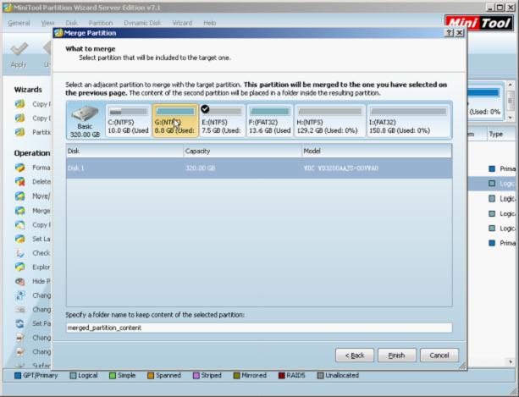Open the General menu
The image size is (519, 397).
click(19, 23)
